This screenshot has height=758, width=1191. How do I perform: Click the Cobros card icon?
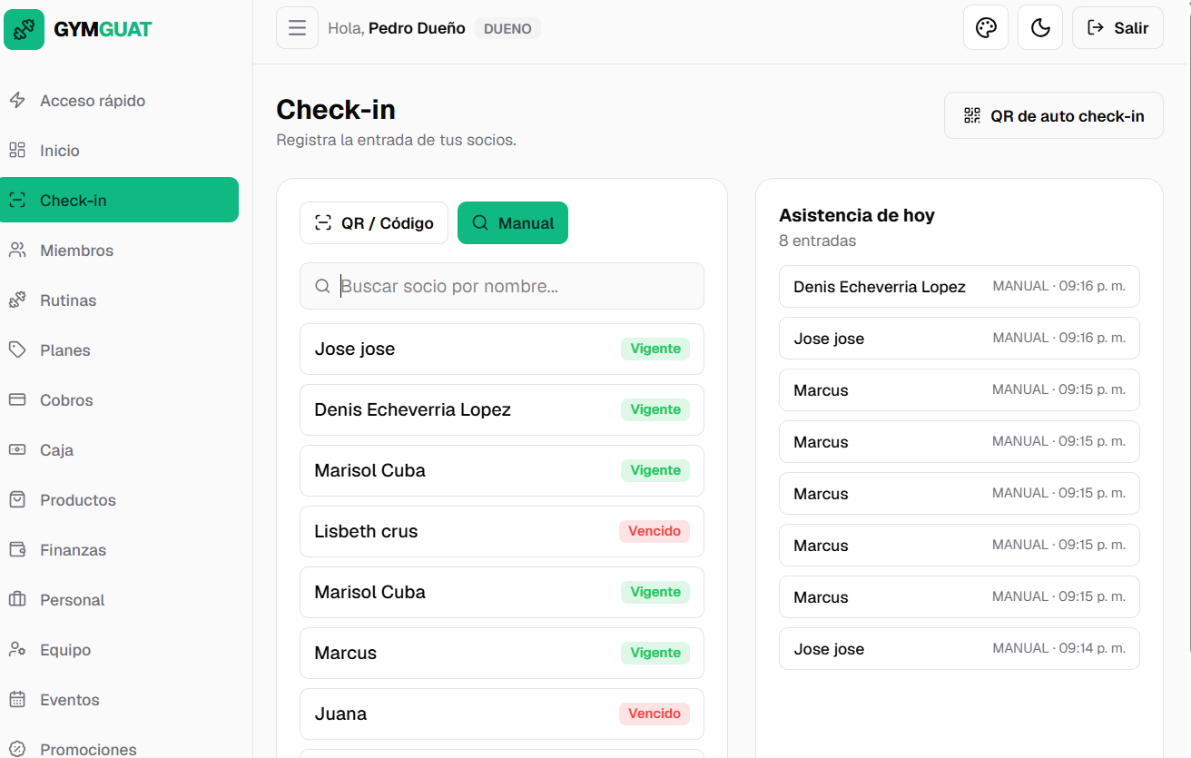tap(17, 400)
